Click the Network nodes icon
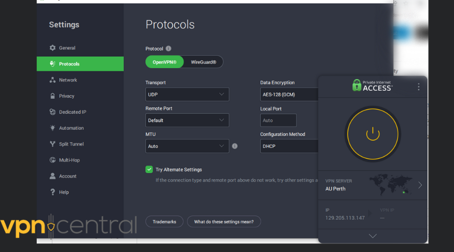 pos(52,80)
